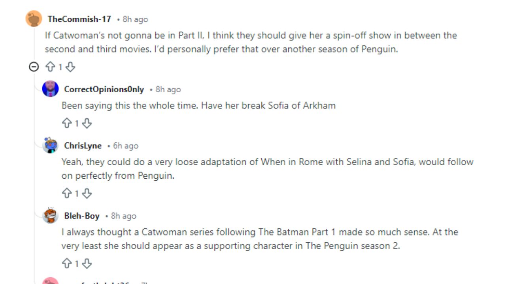This screenshot has width=506, height=284.
Task: Upvote CorrectOpinions0nly's reply
Action: [x=66, y=123]
